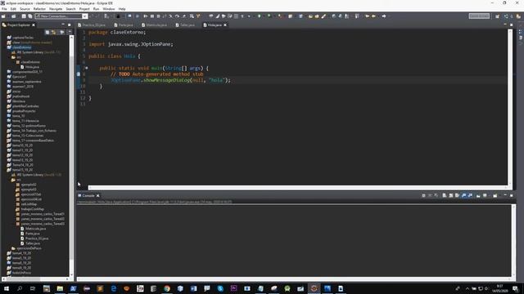The image size is (524, 294).
Task: Open Hola.java in the Project Explorer
Action: tap(32, 67)
